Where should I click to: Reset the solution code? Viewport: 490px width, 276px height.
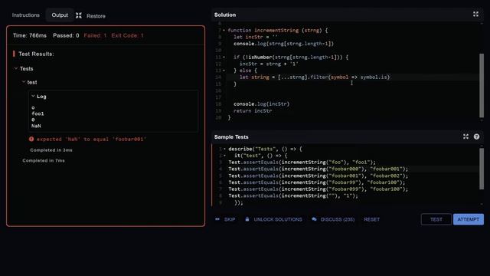tap(371, 219)
